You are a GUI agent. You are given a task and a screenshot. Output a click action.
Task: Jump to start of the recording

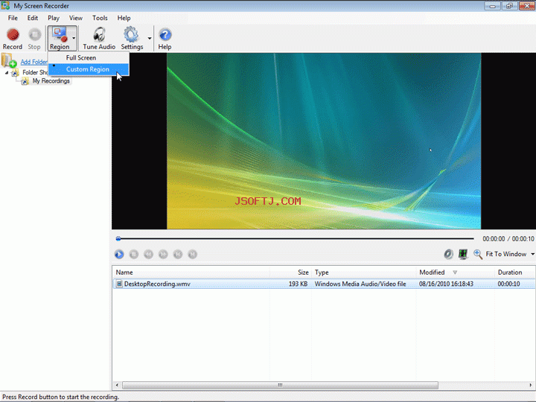pos(178,255)
